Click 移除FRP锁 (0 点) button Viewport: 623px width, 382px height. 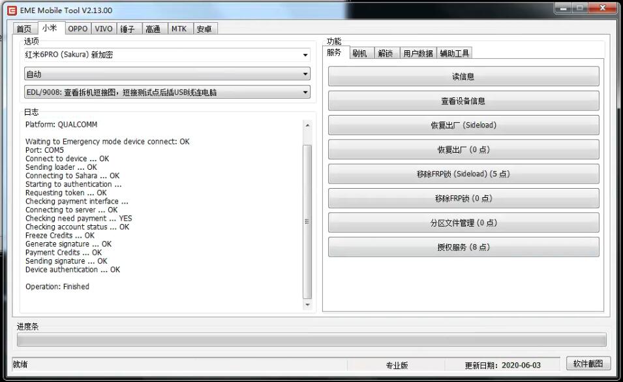[x=463, y=199]
